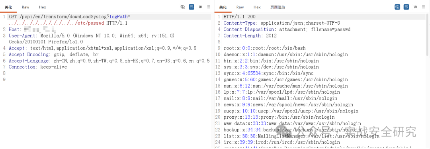Click the Accept-Encoding gzip header line
Image resolution: width=430 pixels, height=149 pixels.
tap(53, 55)
